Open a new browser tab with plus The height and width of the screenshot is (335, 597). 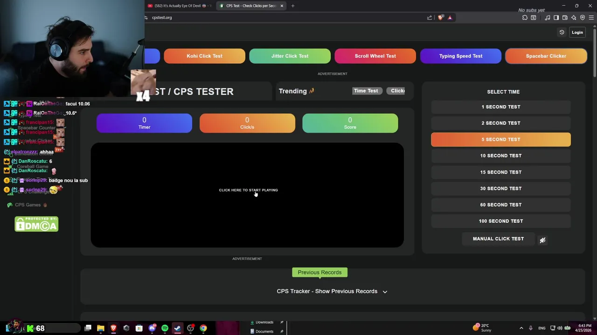pyautogui.click(x=293, y=6)
